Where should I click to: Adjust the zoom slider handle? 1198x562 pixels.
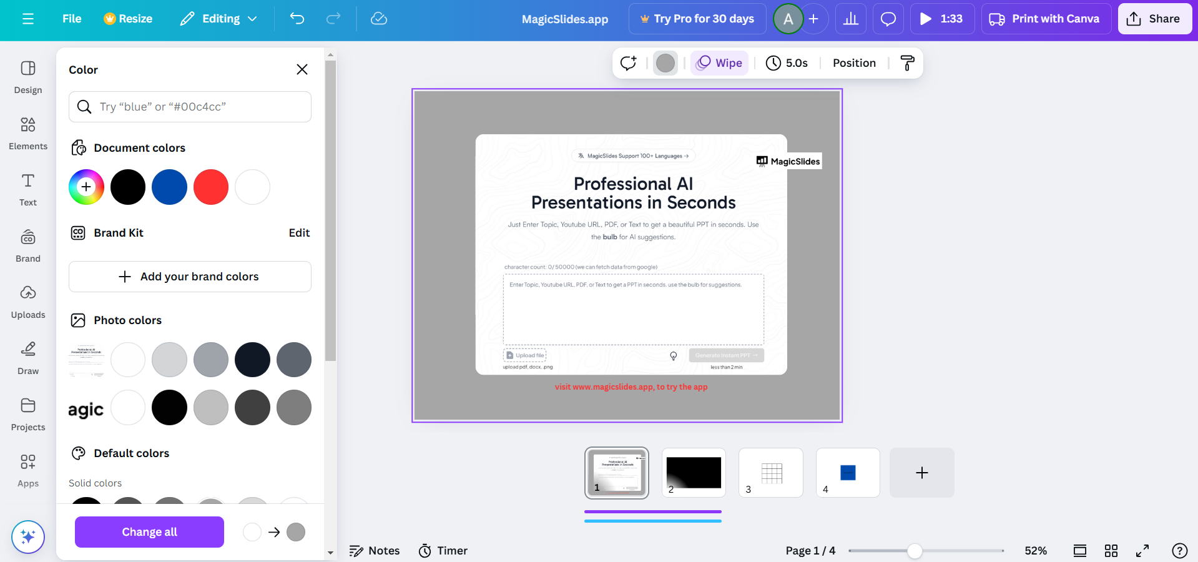(x=915, y=551)
